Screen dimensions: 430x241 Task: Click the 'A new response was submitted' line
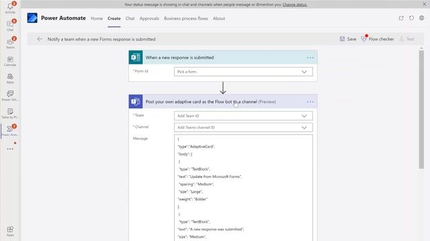(x=211, y=229)
